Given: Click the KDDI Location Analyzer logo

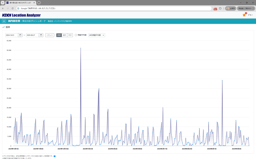Looking at the screenshot, I should pyautogui.click(x=21, y=15).
